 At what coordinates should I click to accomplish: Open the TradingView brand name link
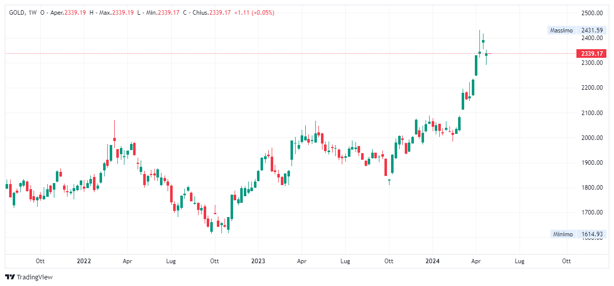(x=35, y=277)
